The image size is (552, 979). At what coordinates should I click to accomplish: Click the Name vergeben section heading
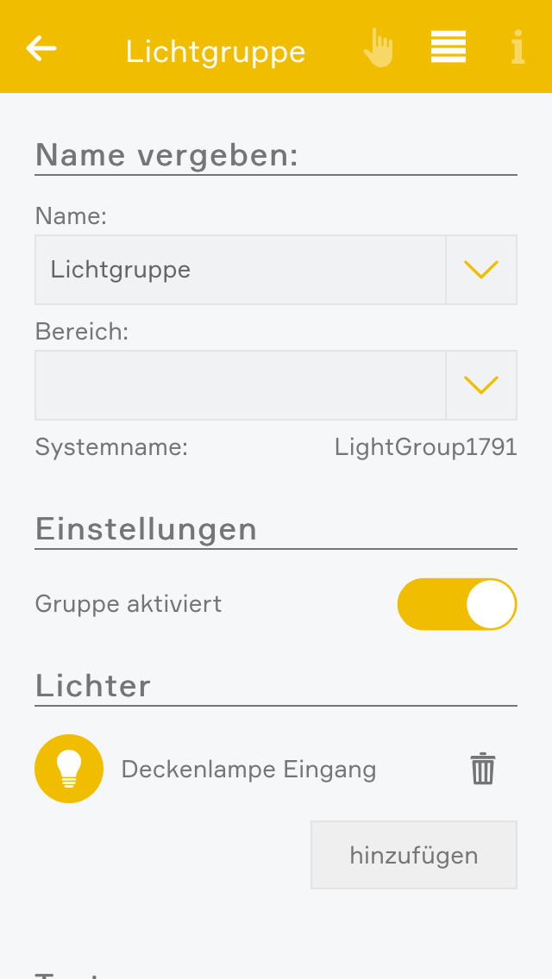166,155
